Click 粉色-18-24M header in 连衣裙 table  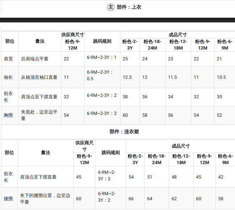click(157, 159)
